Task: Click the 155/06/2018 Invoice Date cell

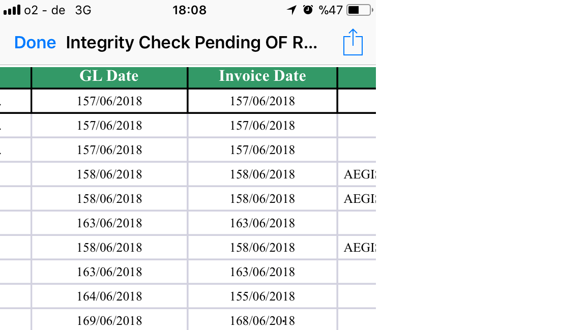Action: 262,296
